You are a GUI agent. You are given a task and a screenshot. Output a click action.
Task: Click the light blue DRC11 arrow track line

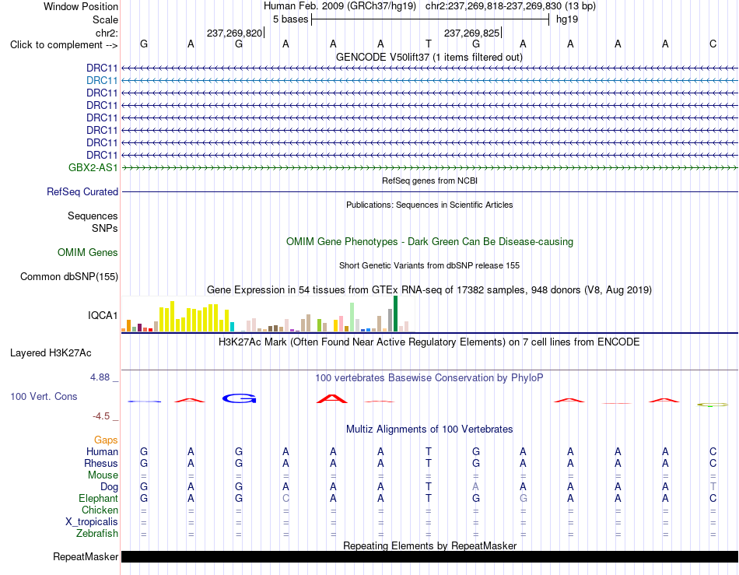tap(429, 81)
